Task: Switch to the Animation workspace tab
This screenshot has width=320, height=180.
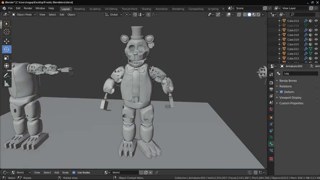Action: (x=161, y=9)
